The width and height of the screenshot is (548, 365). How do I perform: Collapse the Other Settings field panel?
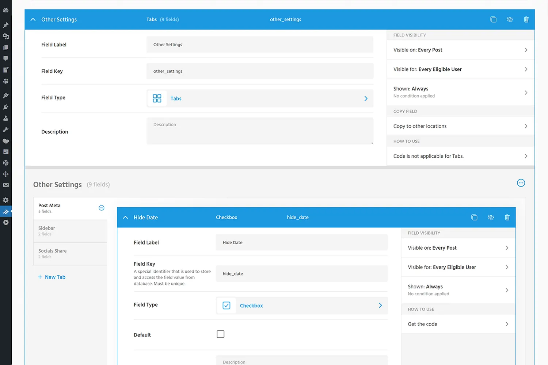coord(33,20)
